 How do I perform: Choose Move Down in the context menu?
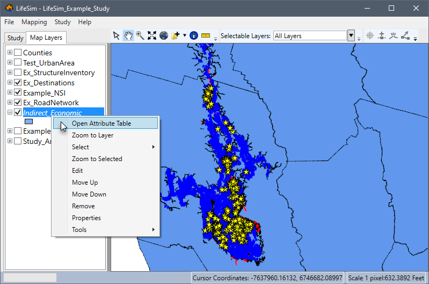pos(106,194)
